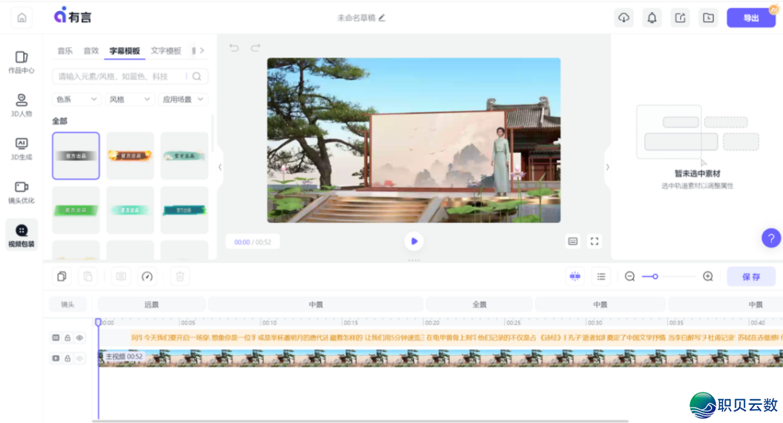Image resolution: width=783 pixels, height=423 pixels.
Task: Select the first 官方出品 subtitle template thumbnail
Action: (x=75, y=156)
